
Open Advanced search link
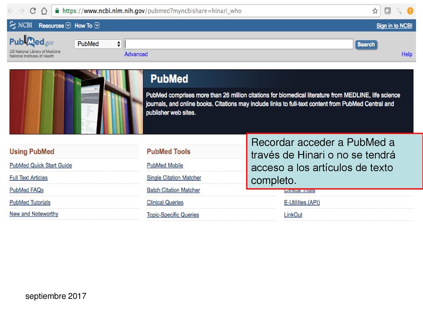coord(136,54)
